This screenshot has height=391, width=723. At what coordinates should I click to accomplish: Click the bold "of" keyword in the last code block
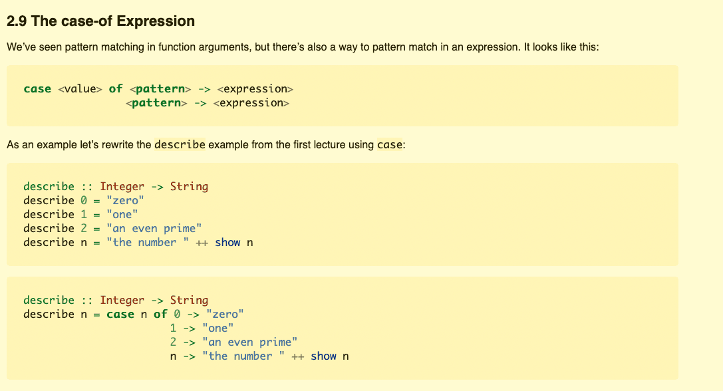click(x=160, y=315)
